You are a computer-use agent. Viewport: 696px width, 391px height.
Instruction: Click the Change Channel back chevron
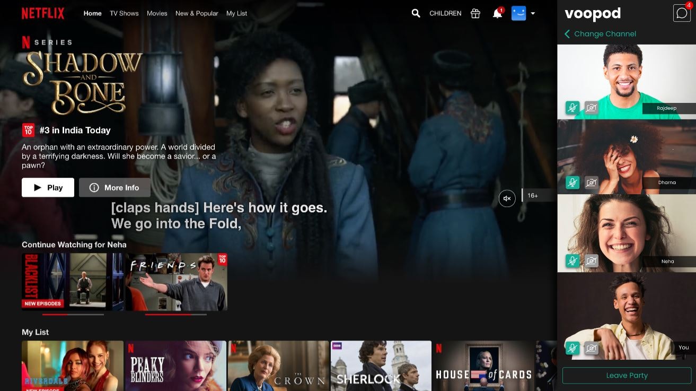click(567, 34)
